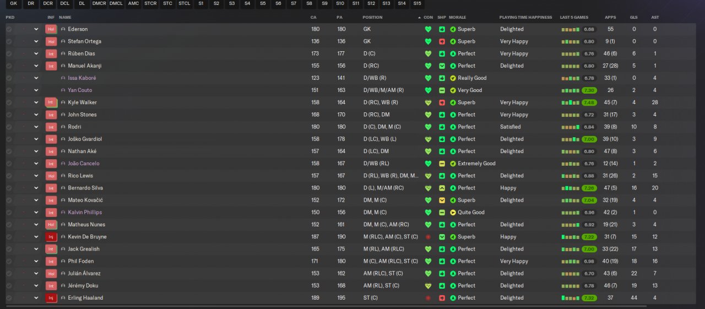The image size is (705, 309).
Task: Click Mateo Kovačić's Superb morale icon
Action: coord(453,200)
